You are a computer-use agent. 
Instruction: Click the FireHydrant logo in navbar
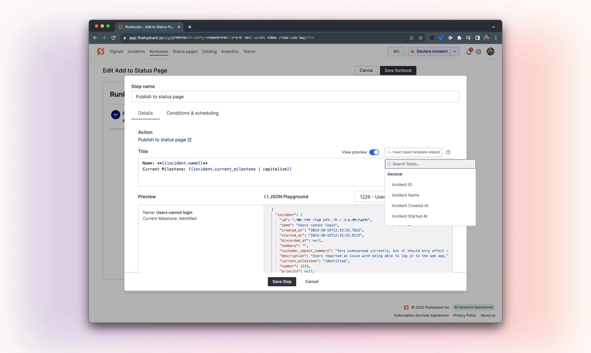pyautogui.click(x=101, y=51)
